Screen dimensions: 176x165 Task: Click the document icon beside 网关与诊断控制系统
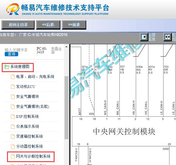click(x=13, y=156)
